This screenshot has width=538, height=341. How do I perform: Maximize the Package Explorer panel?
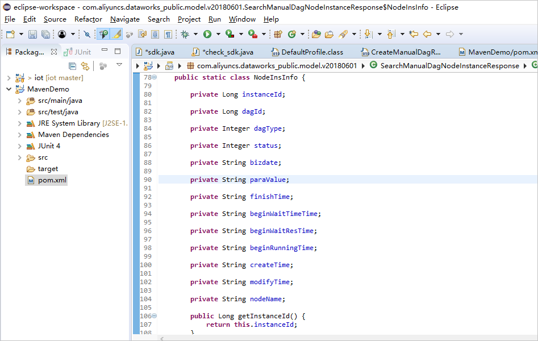(x=118, y=51)
